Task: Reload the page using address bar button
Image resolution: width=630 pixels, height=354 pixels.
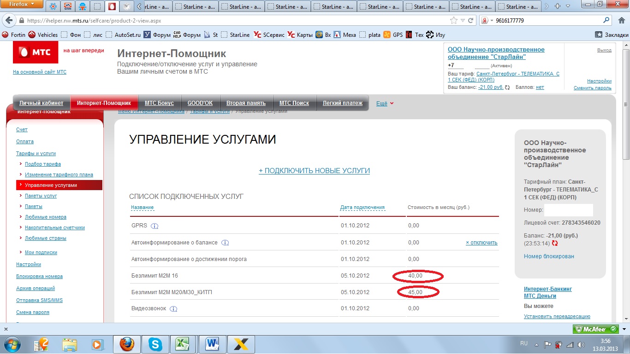Action: pyautogui.click(x=471, y=21)
